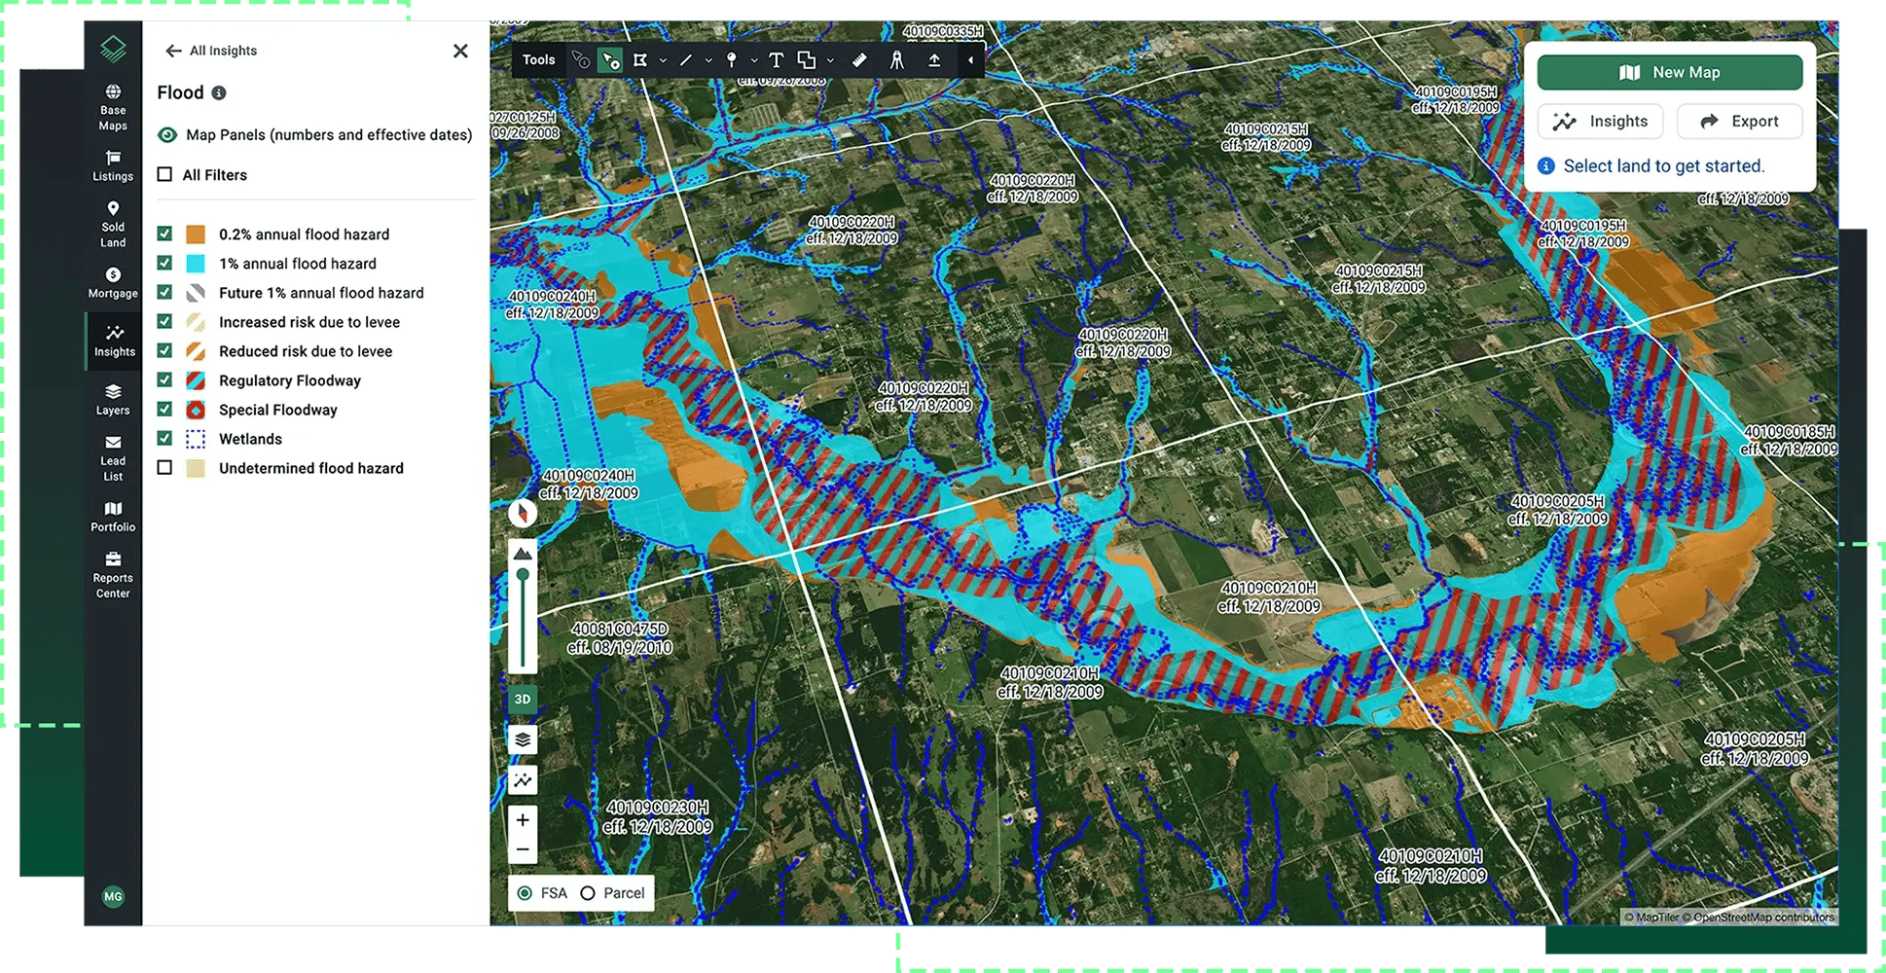1886x973 pixels.
Task: Select the overlapping shapes tool
Action: (807, 60)
